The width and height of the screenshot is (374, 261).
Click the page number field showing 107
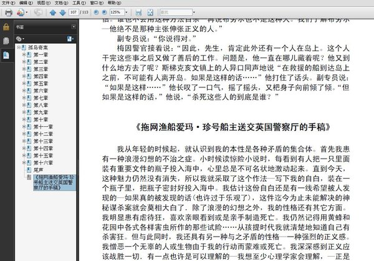coord(74,12)
